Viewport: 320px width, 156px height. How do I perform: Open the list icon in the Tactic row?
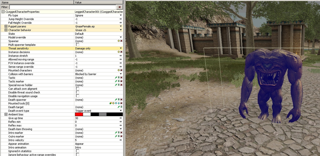coord(119,78)
